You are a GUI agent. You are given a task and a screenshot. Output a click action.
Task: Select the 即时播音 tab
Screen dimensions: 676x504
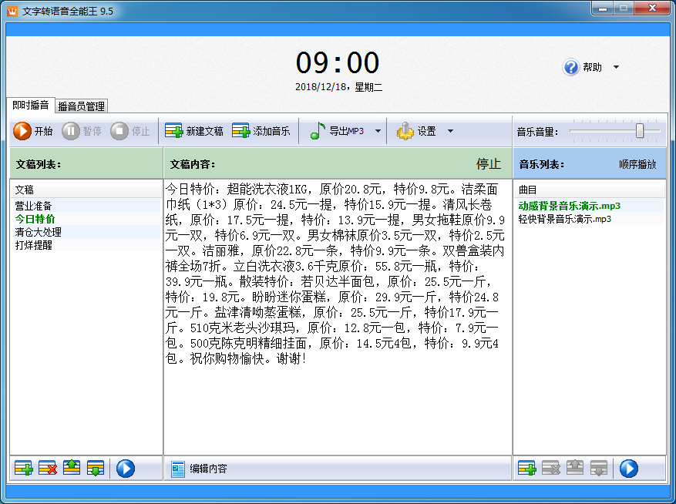point(31,106)
